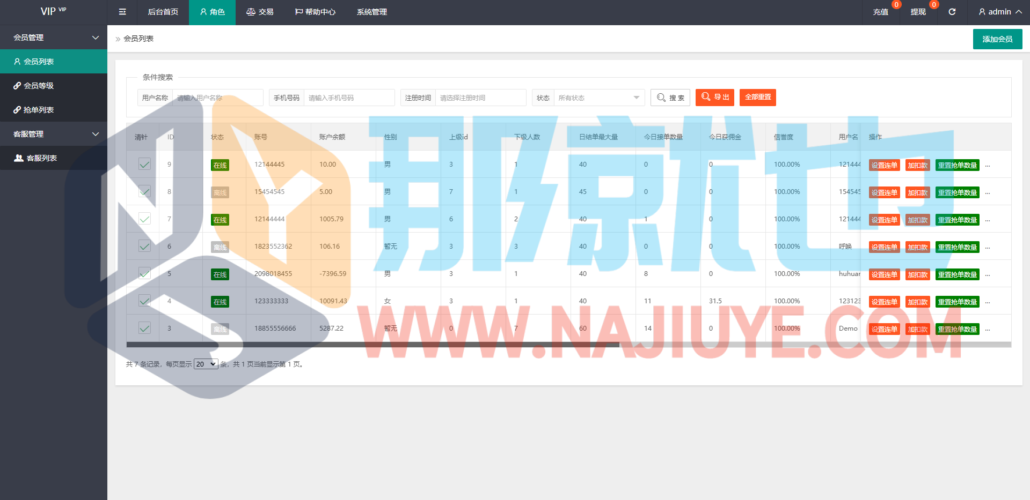Click the hamburger menu collapse icon

[122, 12]
